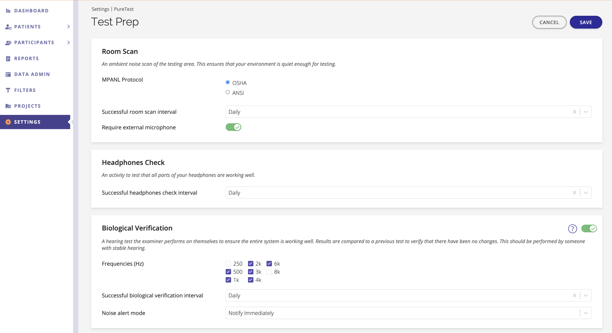Screen dimensions: 612x333
Task: Click the Room Scan heading
Action: tap(120, 52)
